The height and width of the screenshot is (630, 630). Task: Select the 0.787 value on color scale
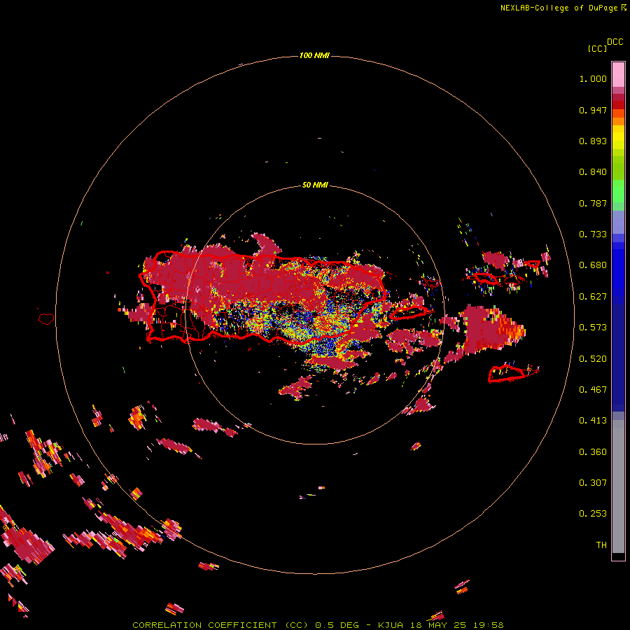pos(593,203)
